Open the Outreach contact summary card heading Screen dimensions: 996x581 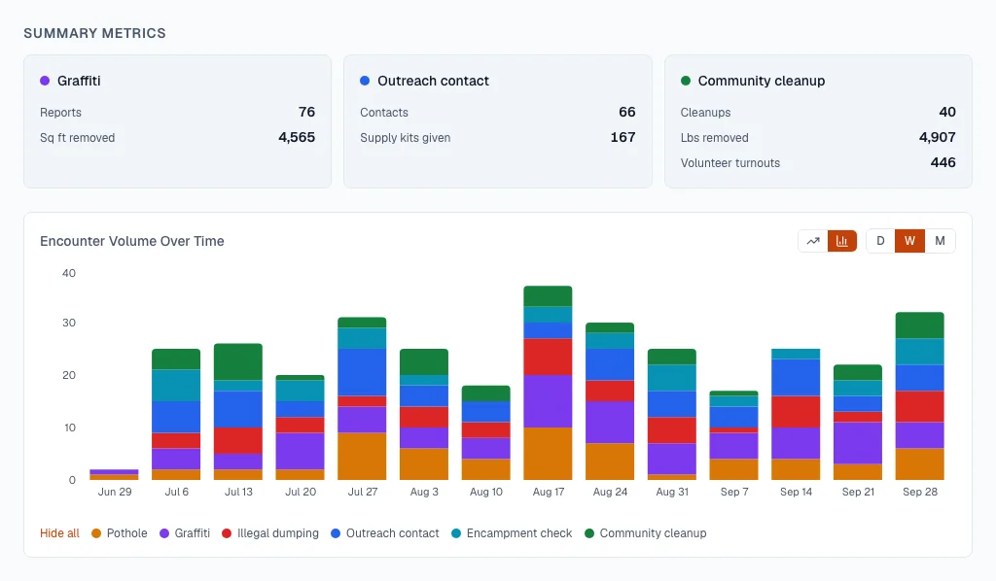[424, 81]
